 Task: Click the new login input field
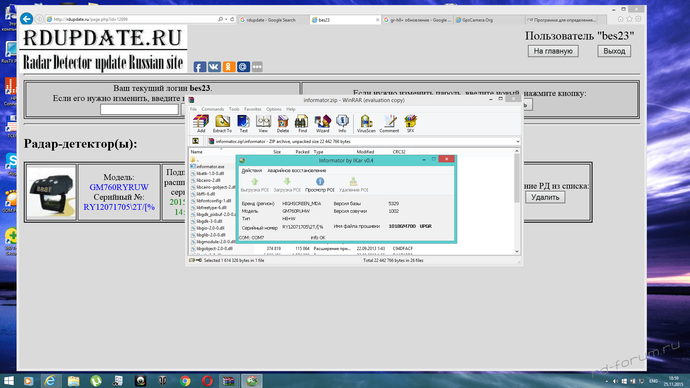pyautogui.click(x=139, y=109)
